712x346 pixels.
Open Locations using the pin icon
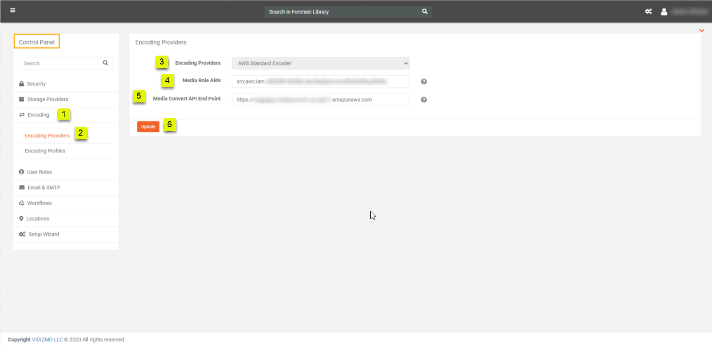[38, 218]
